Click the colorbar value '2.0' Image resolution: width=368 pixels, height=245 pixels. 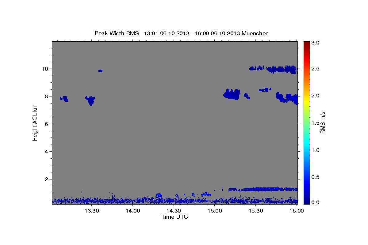[x=316, y=96]
